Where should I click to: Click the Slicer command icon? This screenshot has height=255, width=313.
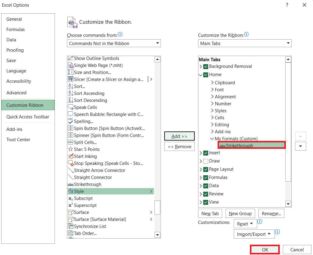71,79
